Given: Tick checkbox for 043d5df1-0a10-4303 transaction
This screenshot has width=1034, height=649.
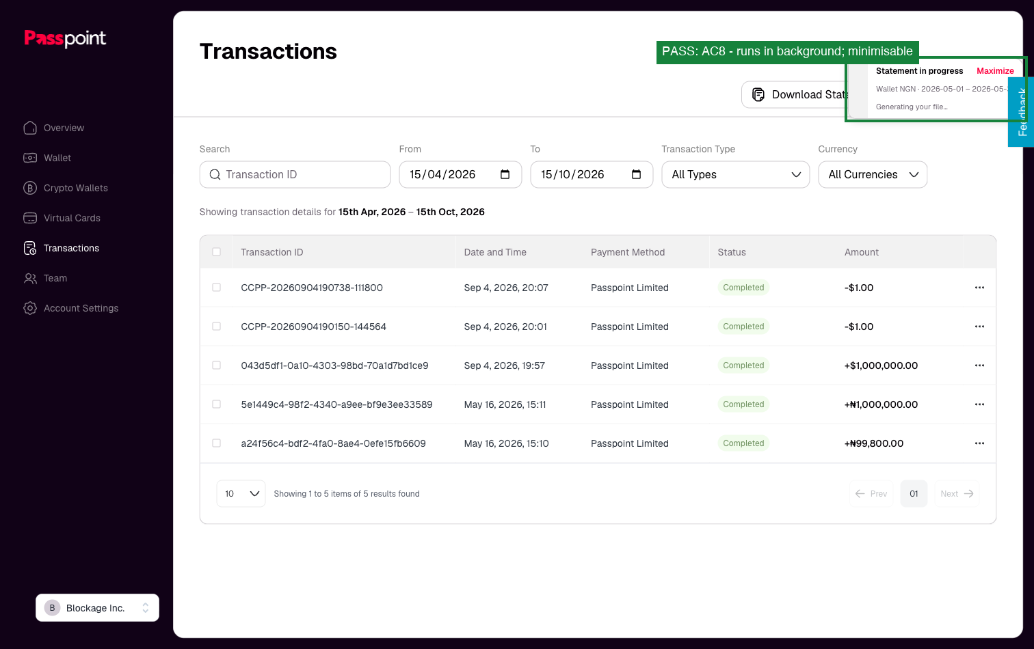Looking at the screenshot, I should tap(217, 365).
